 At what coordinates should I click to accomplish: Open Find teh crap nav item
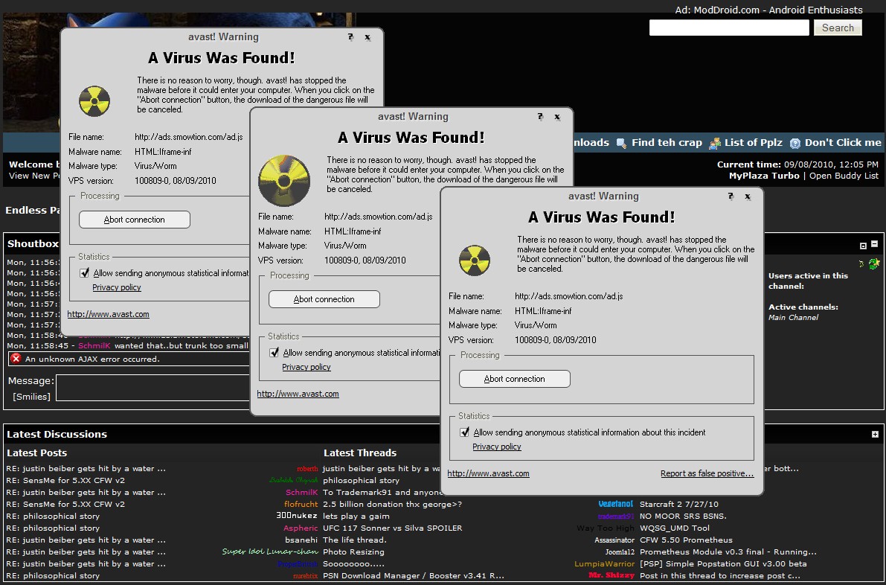tap(666, 143)
